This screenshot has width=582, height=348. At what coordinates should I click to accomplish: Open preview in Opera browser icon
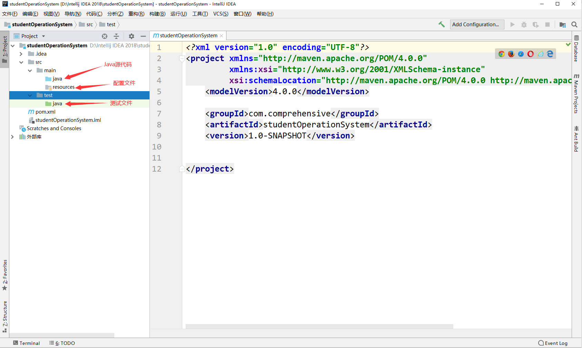coord(531,54)
